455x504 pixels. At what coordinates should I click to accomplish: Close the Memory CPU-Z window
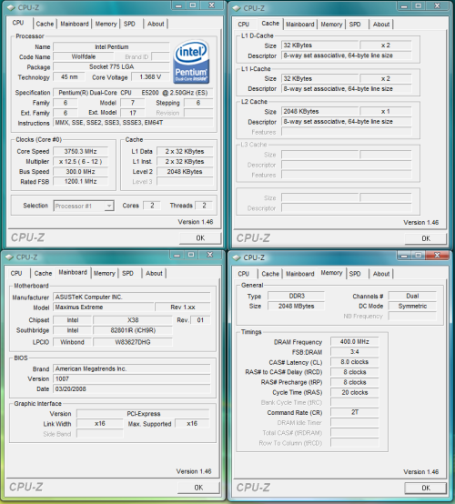(437, 256)
